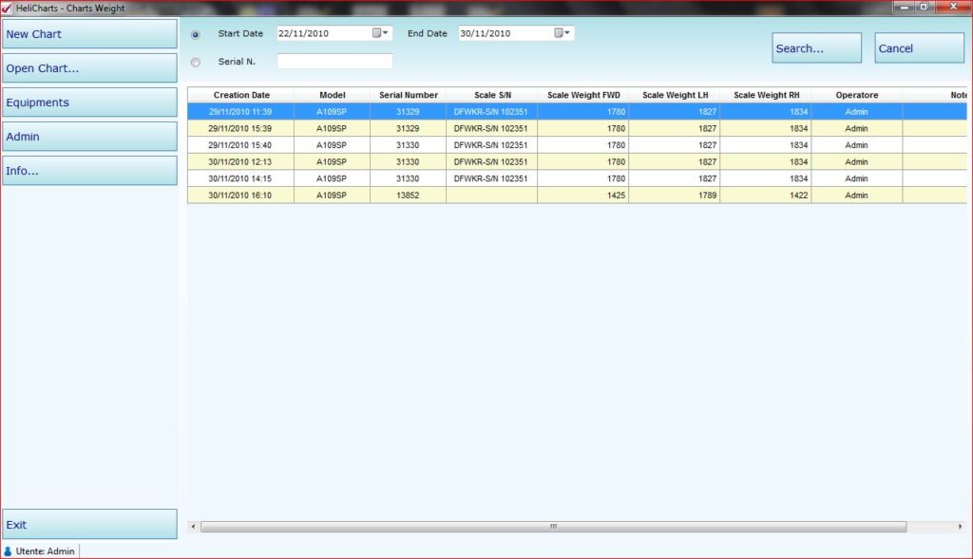Click the Serial N. text field
Image resolution: width=973 pixels, height=559 pixels.
(x=334, y=62)
